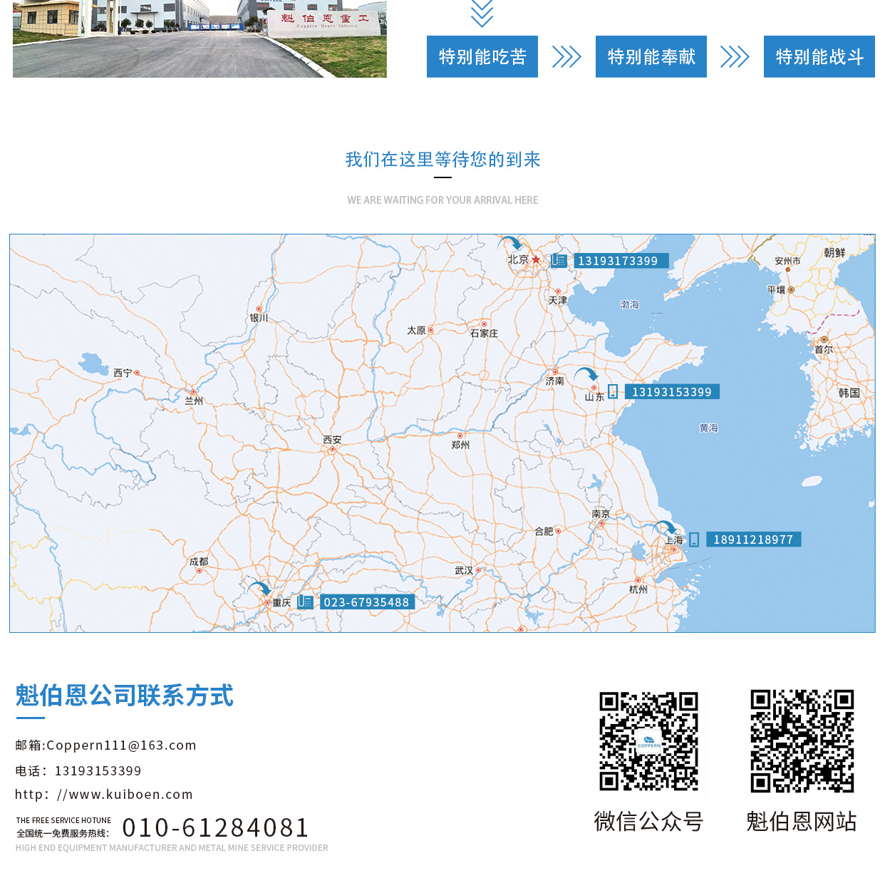Select the 特别能吃苦 blue button
Image resolution: width=885 pixels, height=883 pixels.
[x=482, y=57]
